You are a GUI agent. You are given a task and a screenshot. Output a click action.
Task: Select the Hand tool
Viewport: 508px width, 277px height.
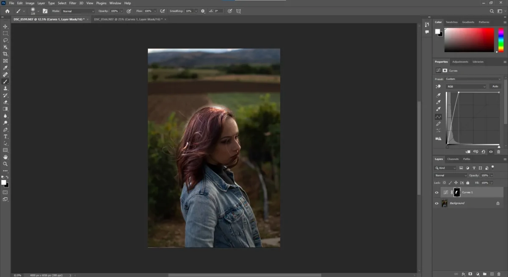[x=6, y=157]
